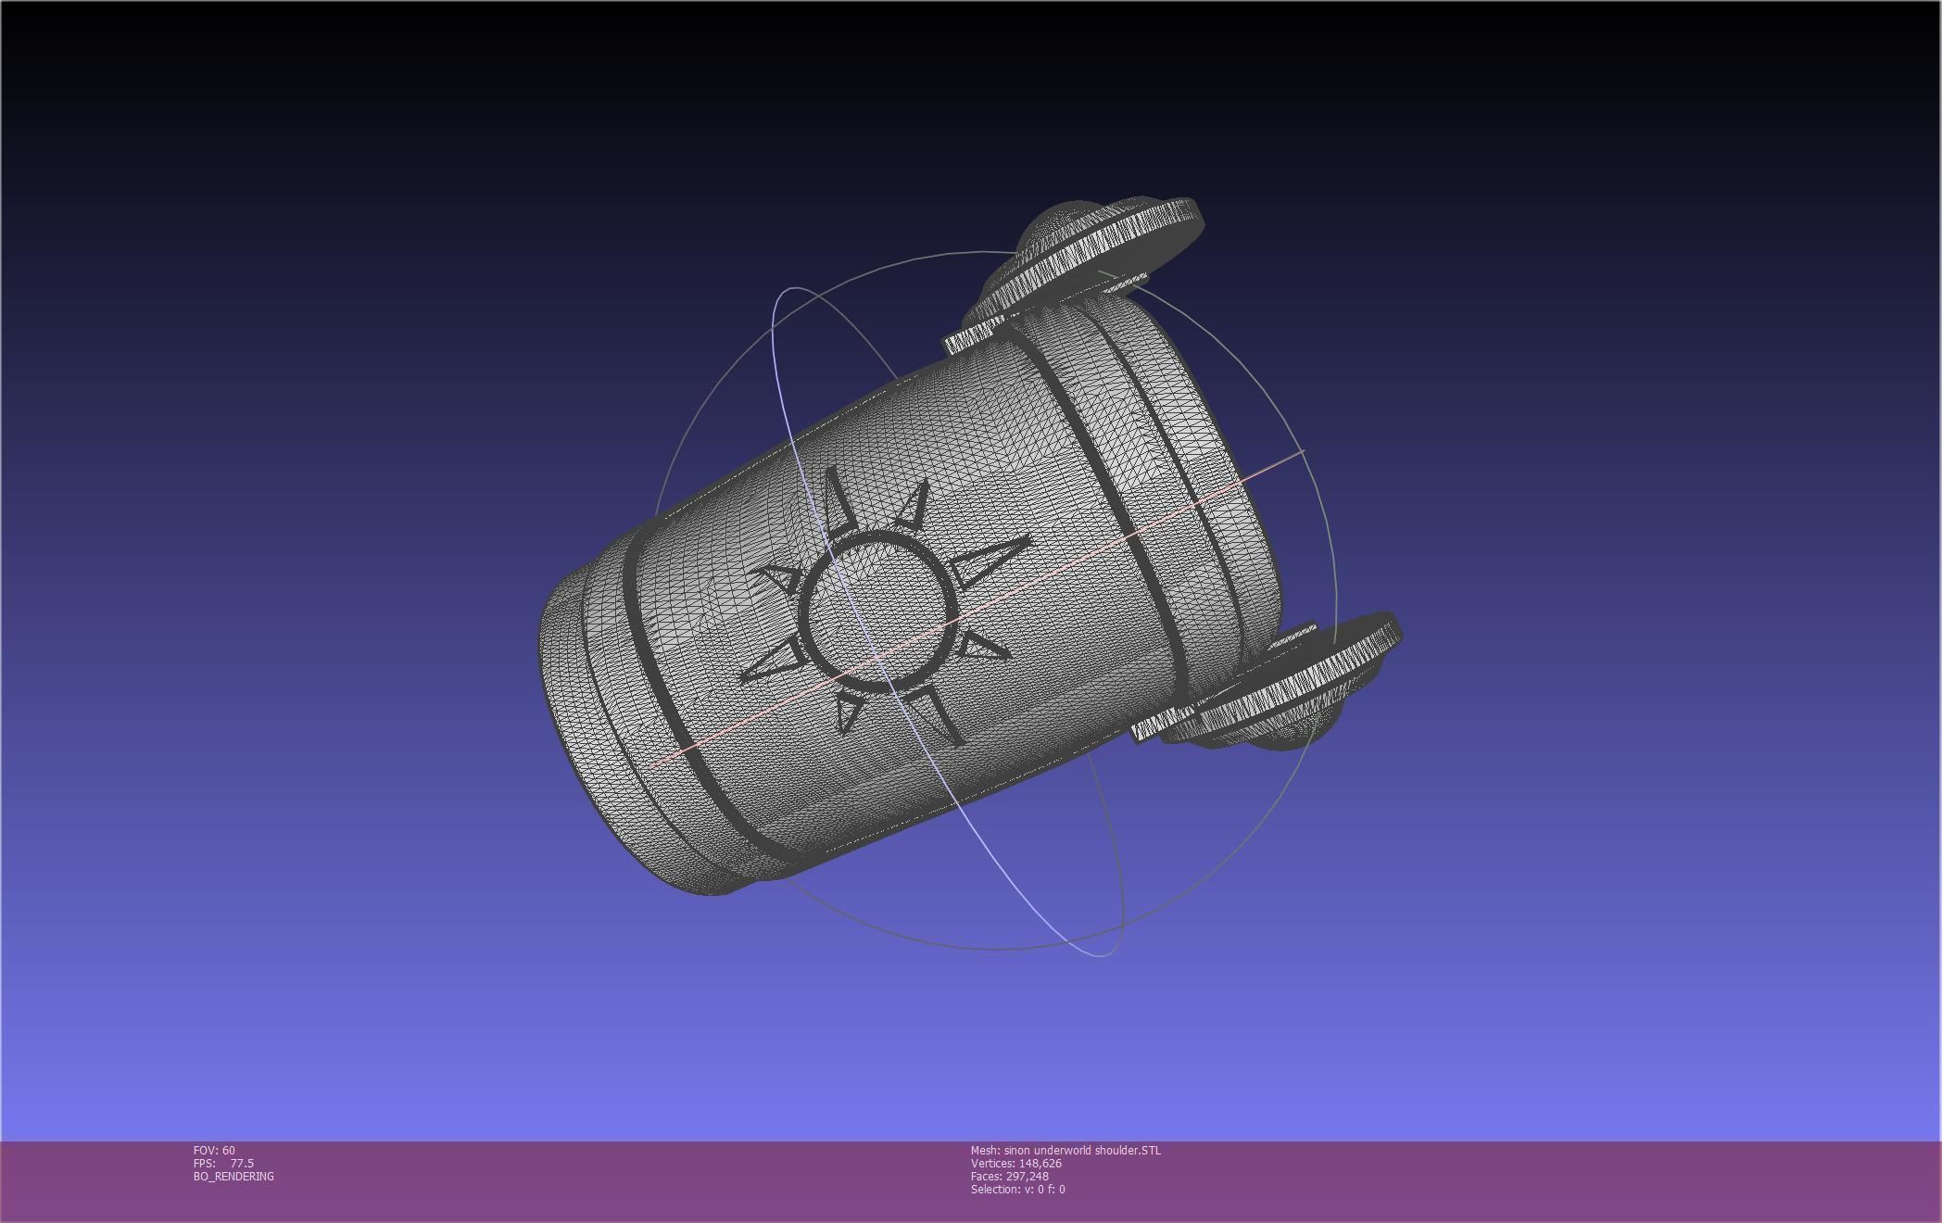Click the Selection: v: 0 f: 0 text

click(1017, 1190)
